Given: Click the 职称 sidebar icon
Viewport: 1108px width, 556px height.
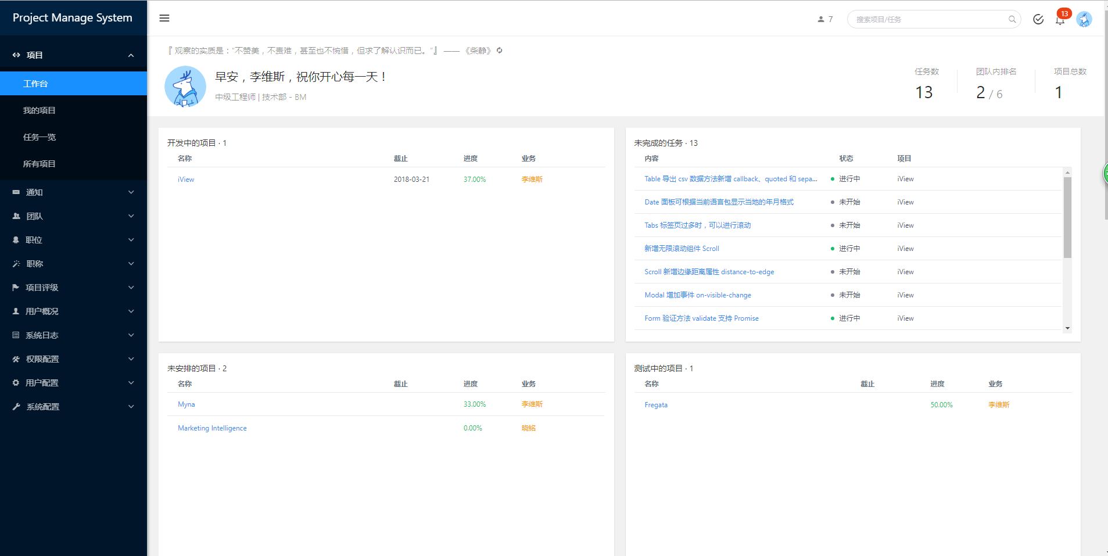Looking at the screenshot, I should pos(16,264).
